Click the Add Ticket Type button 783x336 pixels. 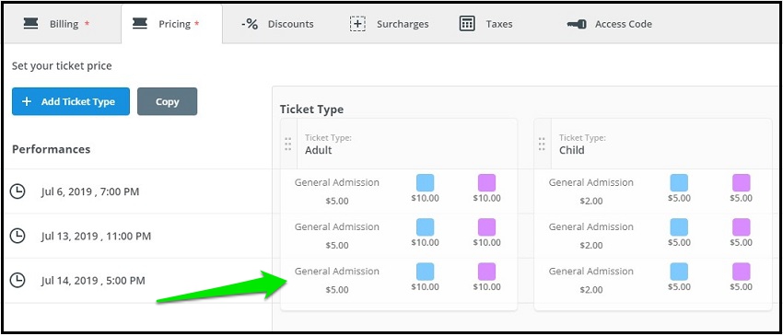71,101
